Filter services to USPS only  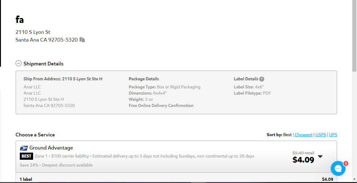click(x=321, y=135)
